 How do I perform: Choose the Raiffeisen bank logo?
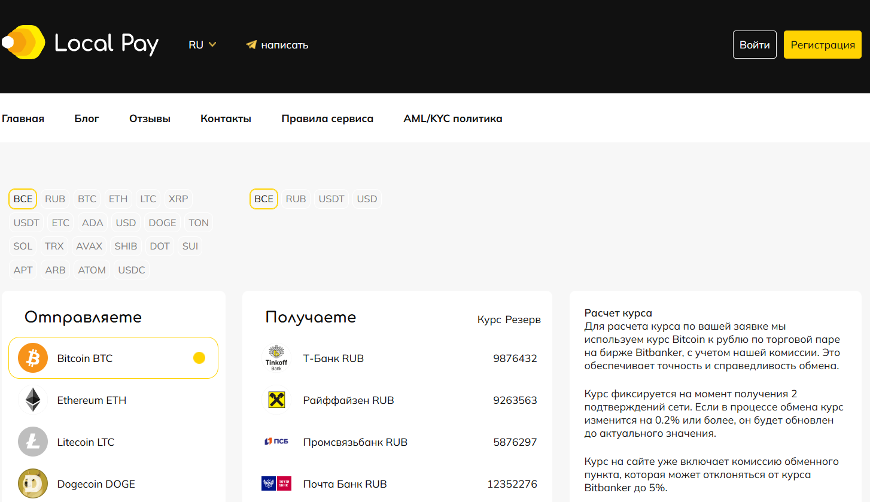pyautogui.click(x=276, y=400)
